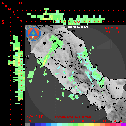Click the PZ city label
Viewport: 126px width, 126px height.
click(121, 107)
